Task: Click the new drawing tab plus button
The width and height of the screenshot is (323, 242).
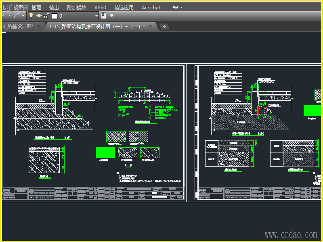Action: 164,27
